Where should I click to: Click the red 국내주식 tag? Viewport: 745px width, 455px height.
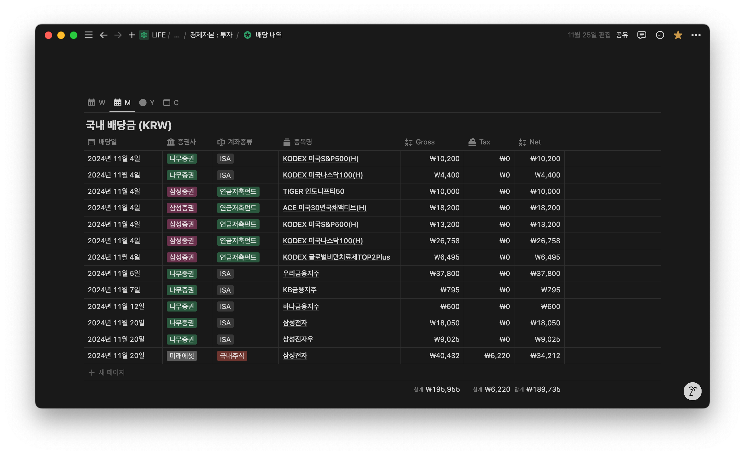pyautogui.click(x=232, y=356)
